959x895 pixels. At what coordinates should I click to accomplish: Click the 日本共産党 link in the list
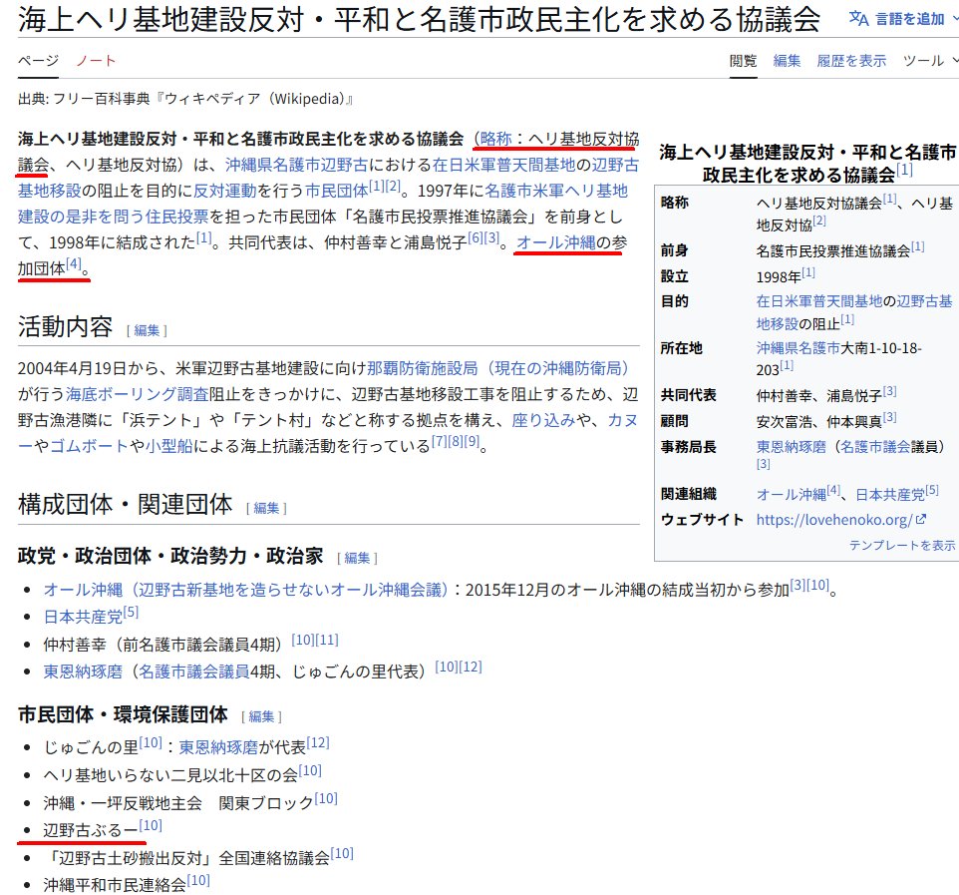(83, 617)
